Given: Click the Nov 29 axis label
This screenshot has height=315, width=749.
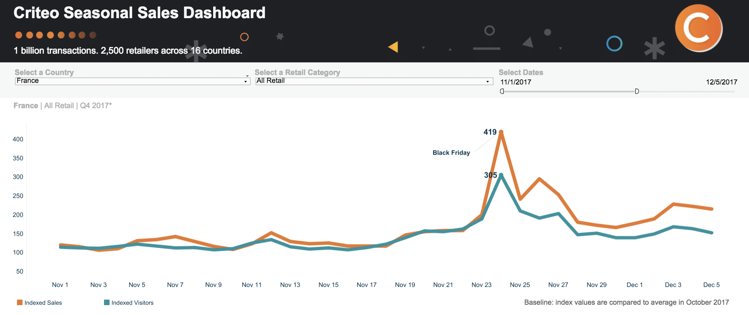Looking at the screenshot, I should 596,285.
